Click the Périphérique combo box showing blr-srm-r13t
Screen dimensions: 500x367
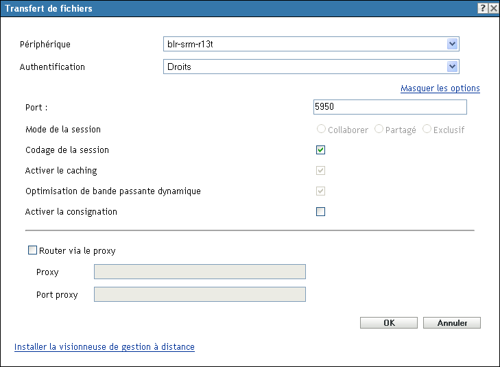pos(304,45)
